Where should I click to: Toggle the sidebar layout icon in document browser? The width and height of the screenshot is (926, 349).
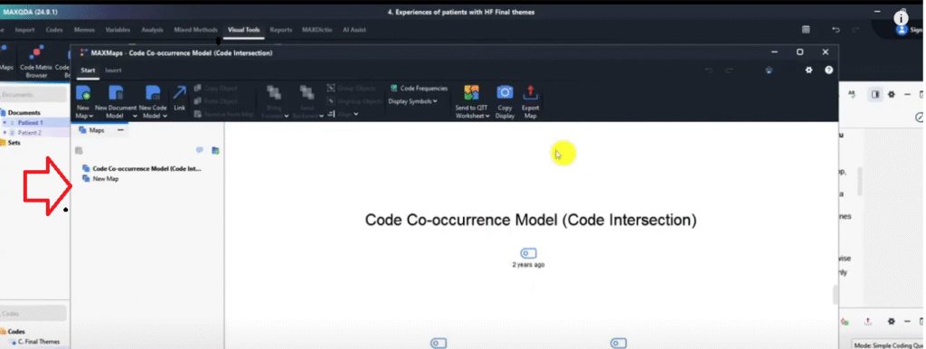[875, 95]
